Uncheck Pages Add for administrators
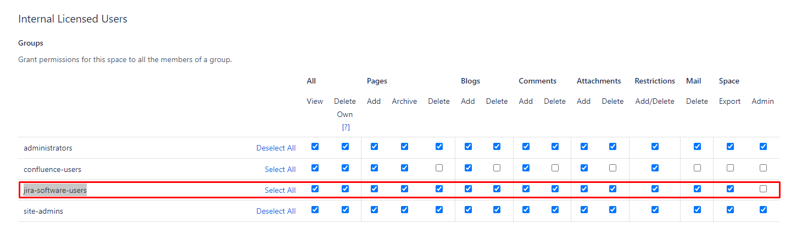Screen dimensions: 791x228 click(x=374, y=147)
